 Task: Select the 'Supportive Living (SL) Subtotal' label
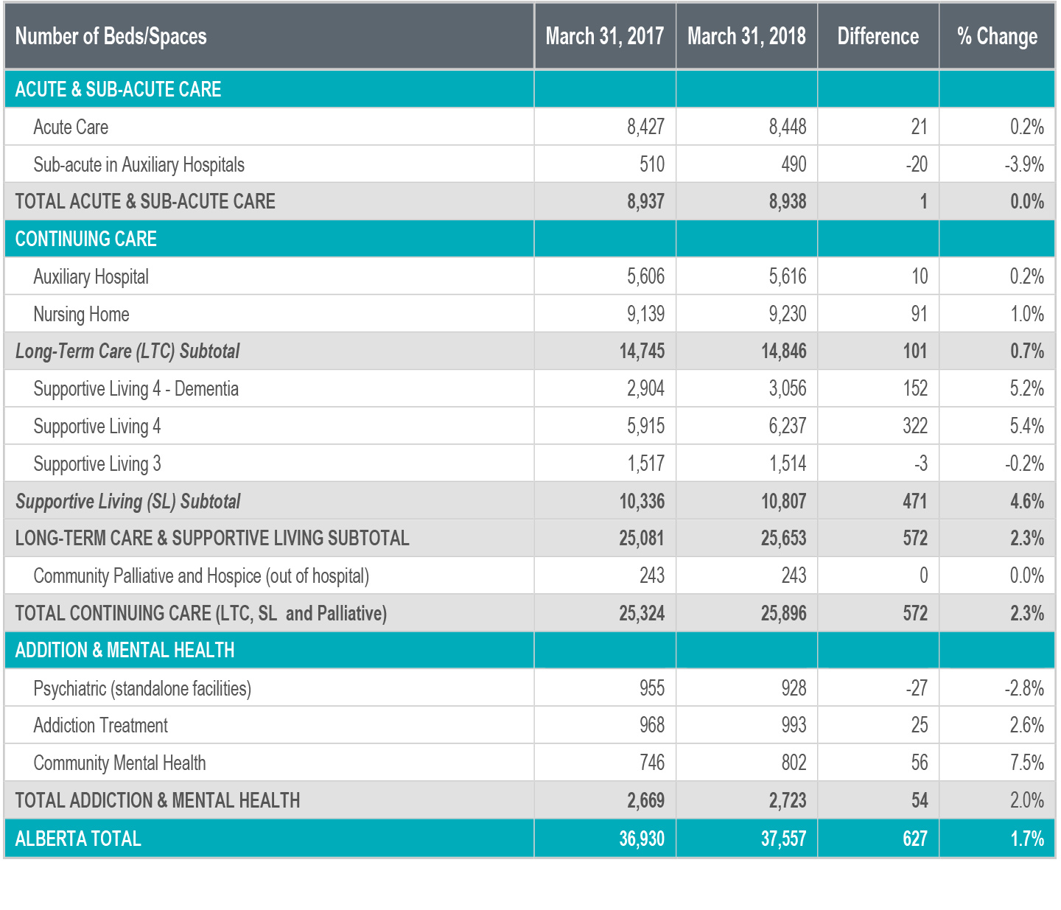(x=128, y=502)
